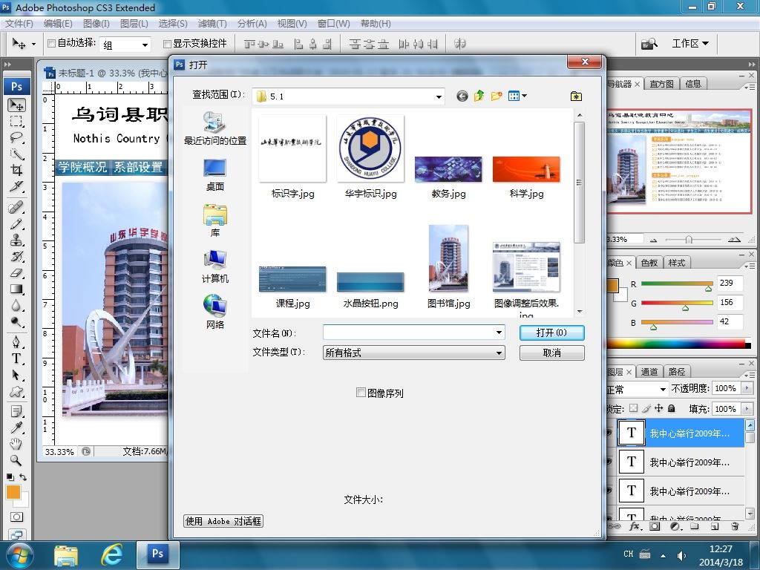The image size is (760, 570).
Task: Open the 图层(L) menu
Action: point(134,23)
